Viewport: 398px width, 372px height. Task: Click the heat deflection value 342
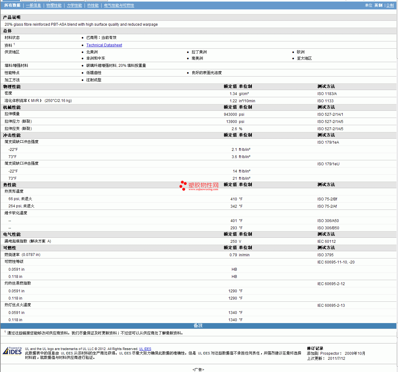point(234,206)
